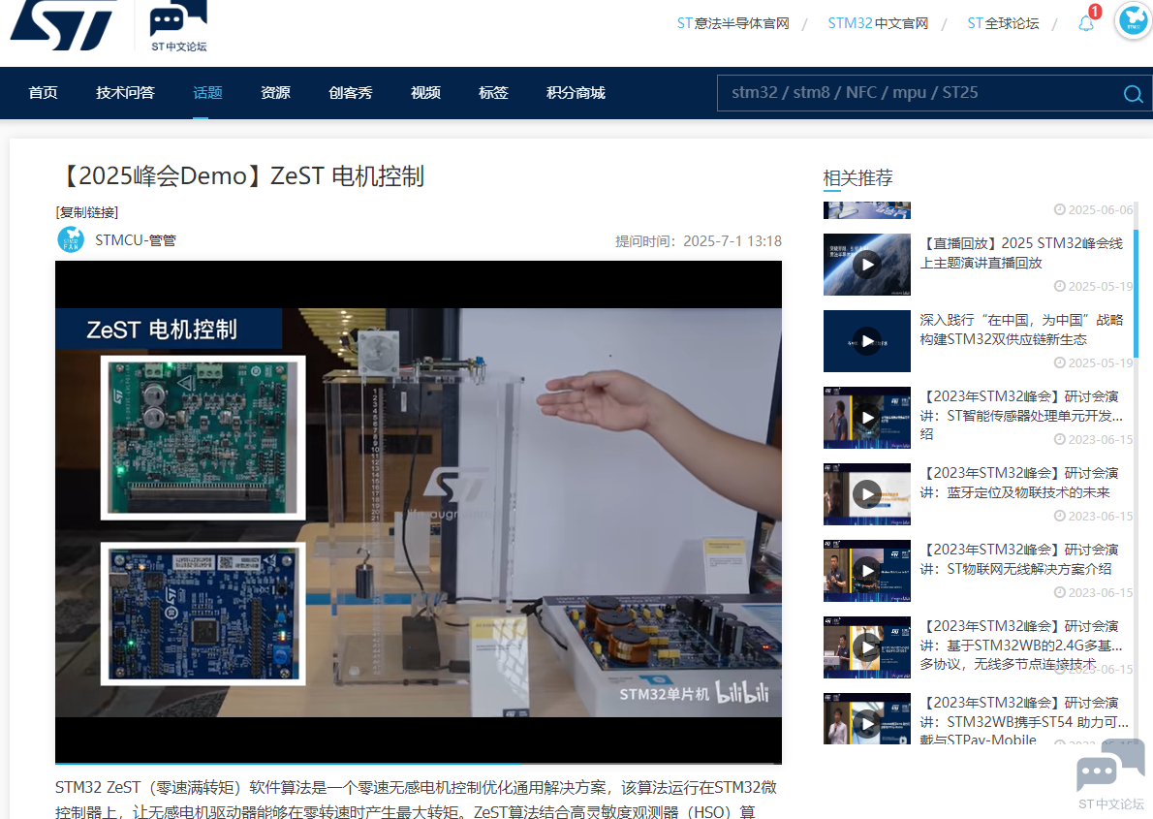The width and height of the screenshot is (1153, 819).
Task: Open the notification bell icon
Action: point(1086,23)
